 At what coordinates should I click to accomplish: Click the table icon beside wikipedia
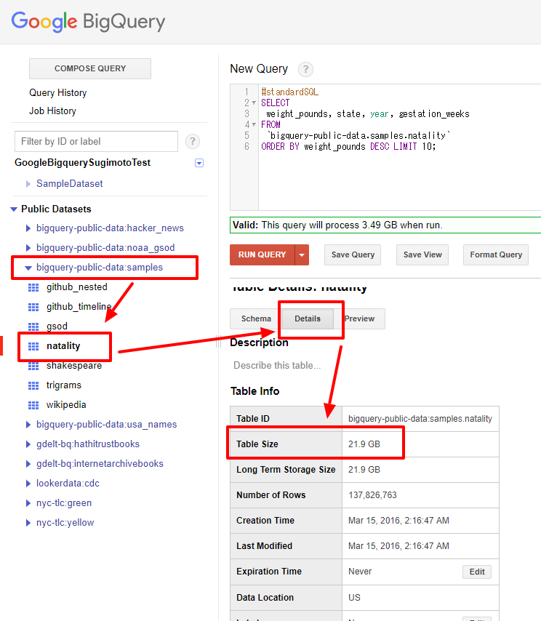(33, 405)
